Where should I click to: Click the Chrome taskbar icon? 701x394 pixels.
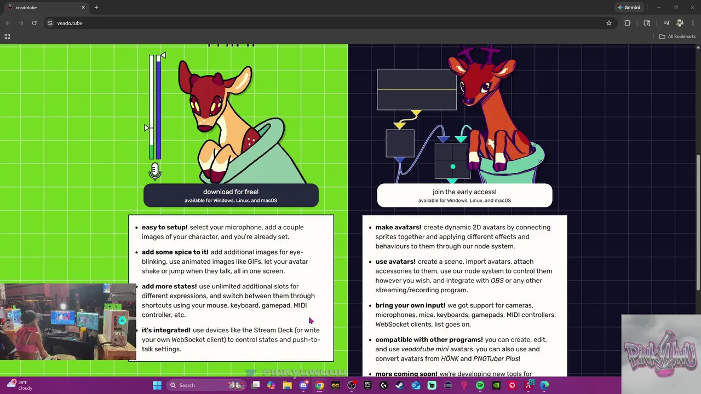click(x=319, y=385)
